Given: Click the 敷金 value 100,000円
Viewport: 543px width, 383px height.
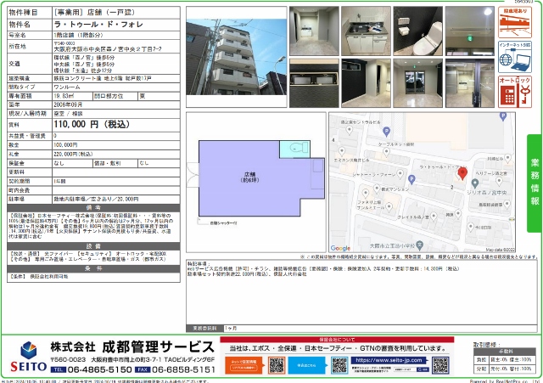Looking at the screenshot, I should click(65, 145).
